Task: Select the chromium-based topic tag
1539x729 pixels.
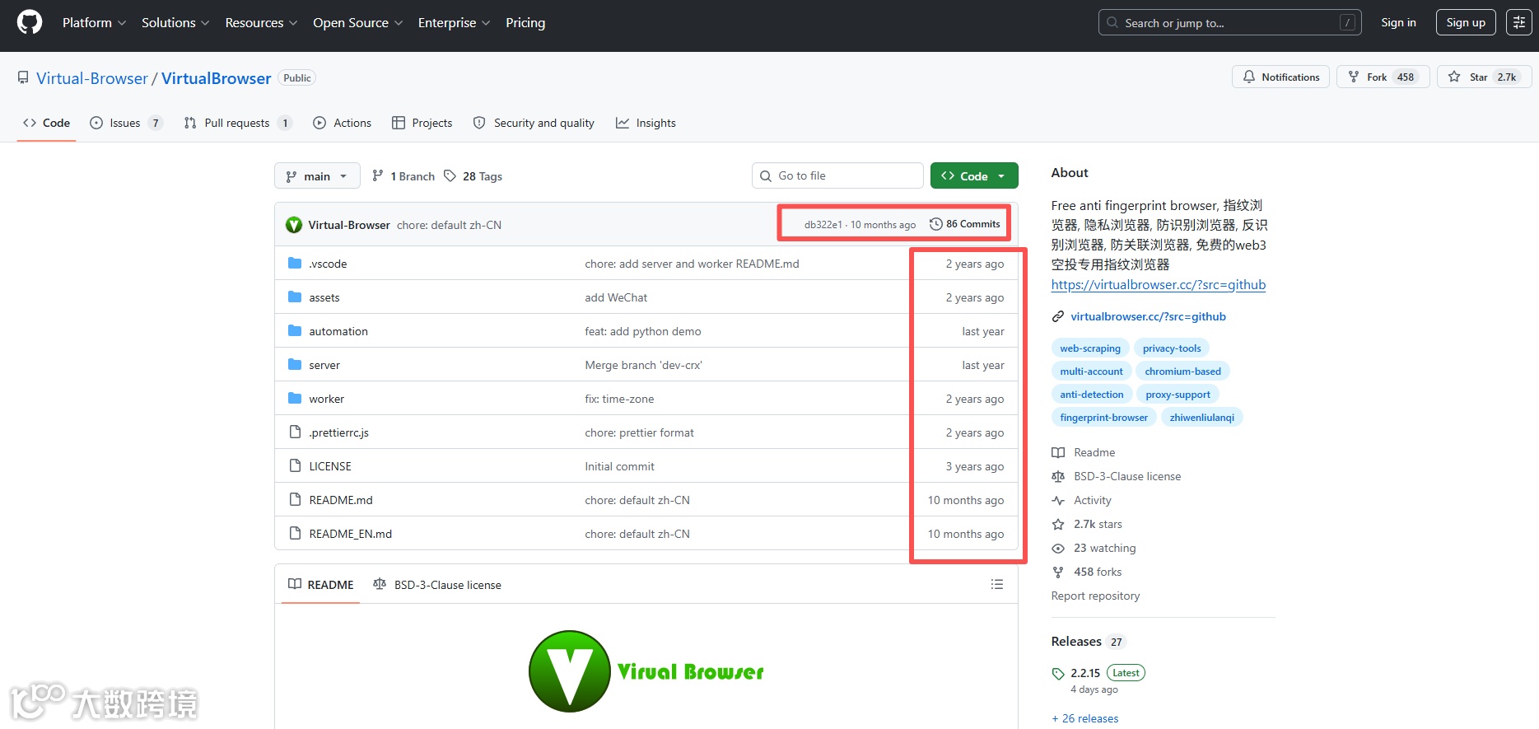Action: (1182, 372)
